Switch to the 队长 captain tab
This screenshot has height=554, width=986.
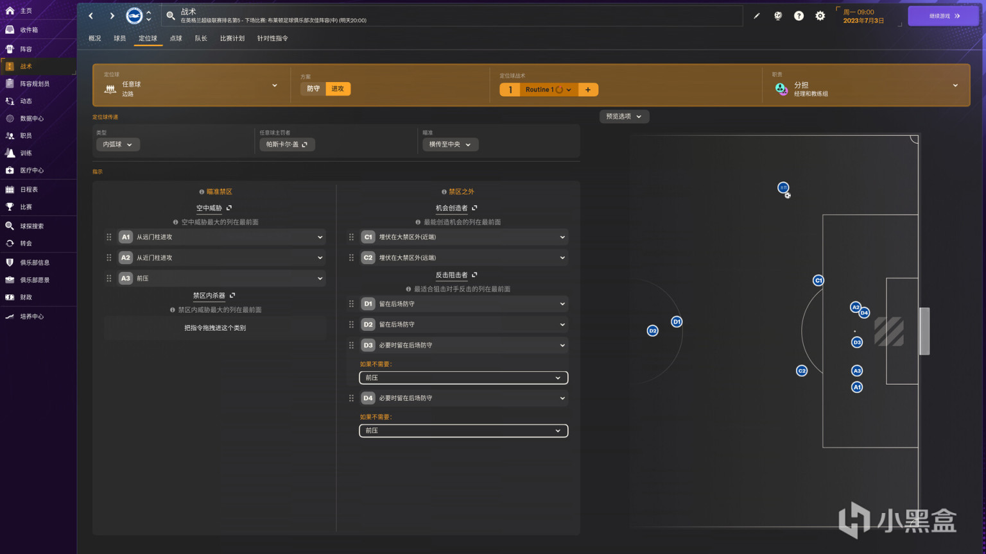tap(201, 38)
